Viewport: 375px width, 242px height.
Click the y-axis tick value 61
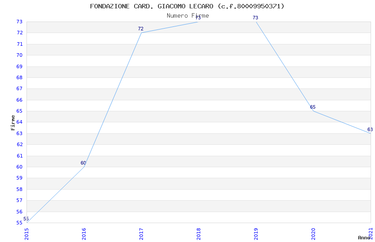point(19,156)
